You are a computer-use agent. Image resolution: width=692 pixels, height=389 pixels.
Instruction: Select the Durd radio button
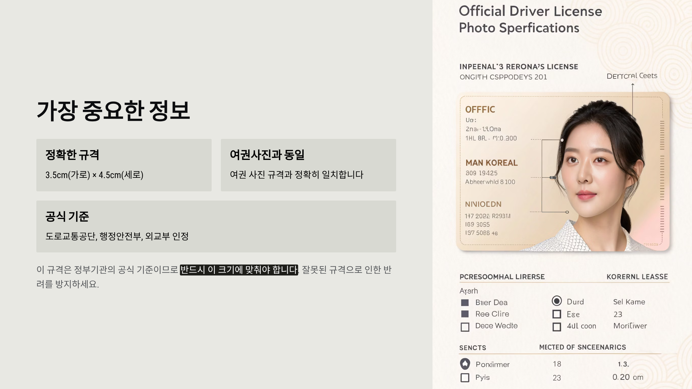pyautogui.click(x=557, y=301)
